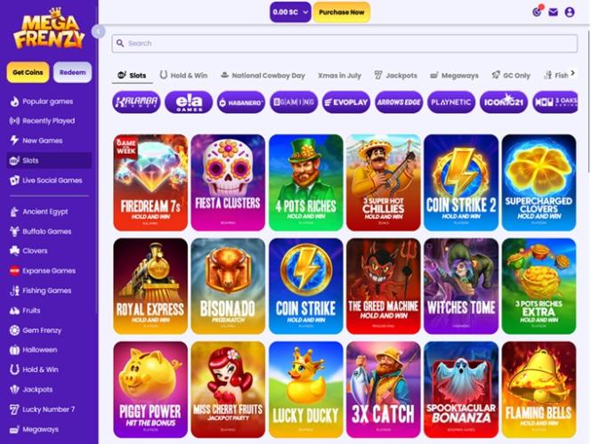Switch to the Hold & Win tab
This screenshot has width=591, height=444.
[183, 76]
